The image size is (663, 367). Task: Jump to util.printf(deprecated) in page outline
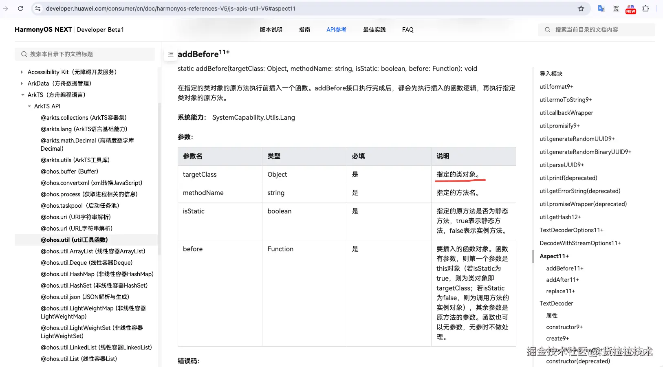[x=568, y=178]
